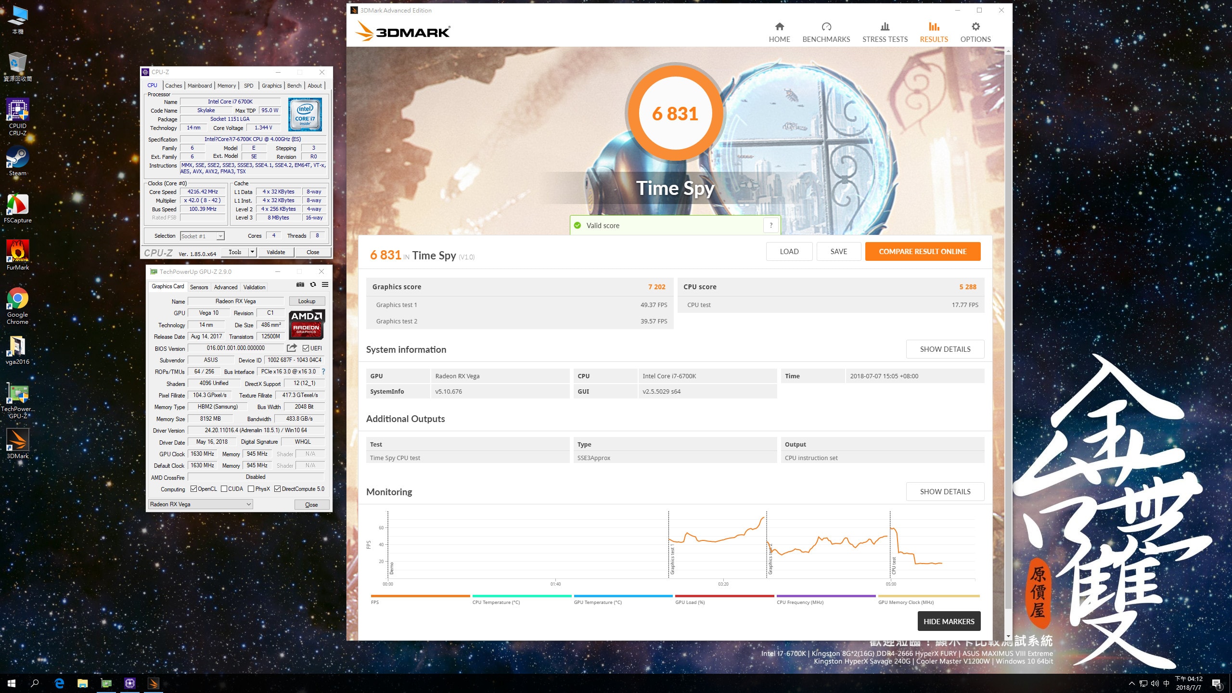Open Microsoft Edge from the taskbar
Screen dimensions: 1232x693
pyautogui.click(x=59, y=683)
